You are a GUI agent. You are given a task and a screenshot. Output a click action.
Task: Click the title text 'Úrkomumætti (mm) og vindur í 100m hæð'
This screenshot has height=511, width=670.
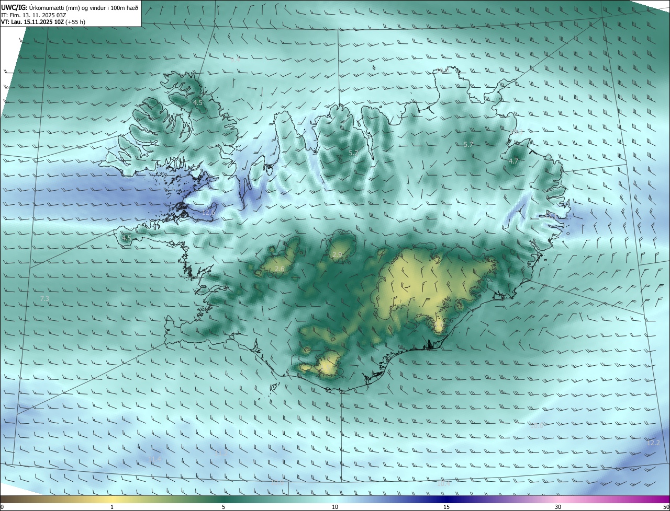(x=84, y=8)
